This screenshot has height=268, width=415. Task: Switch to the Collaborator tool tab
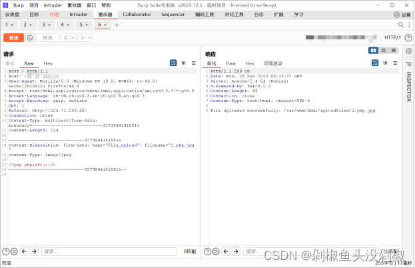137,14
